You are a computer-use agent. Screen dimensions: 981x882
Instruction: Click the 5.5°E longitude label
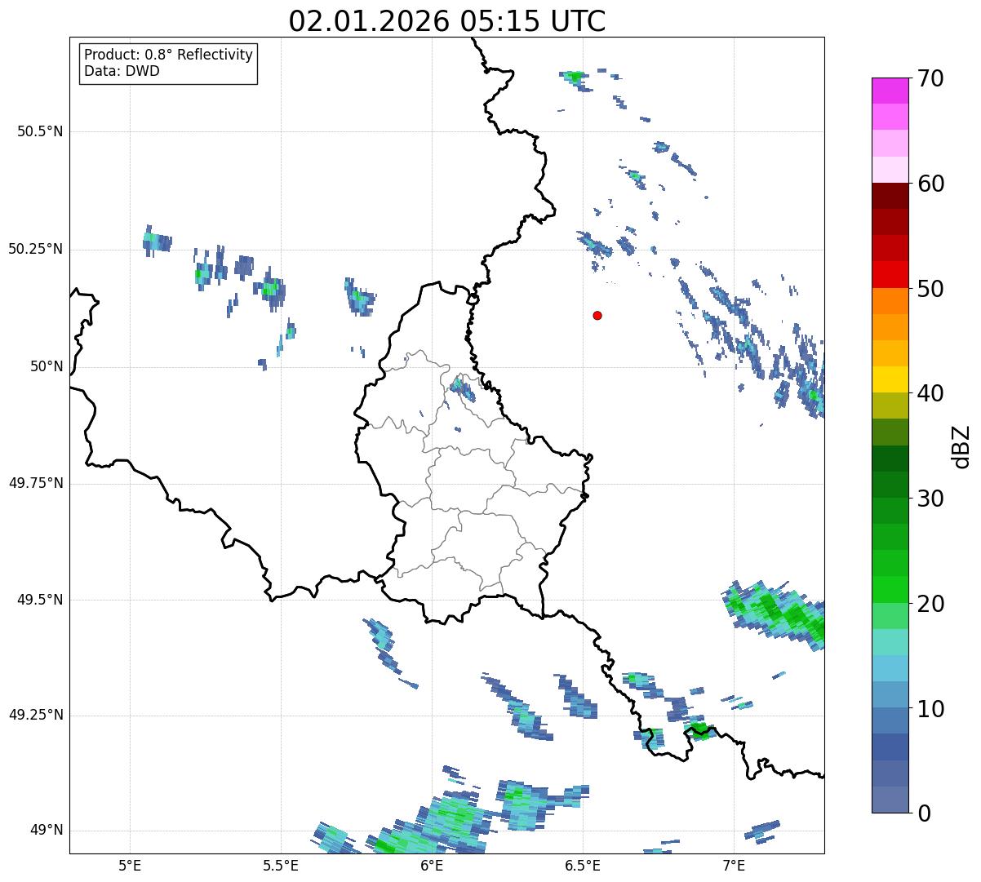tap(281, 865)
